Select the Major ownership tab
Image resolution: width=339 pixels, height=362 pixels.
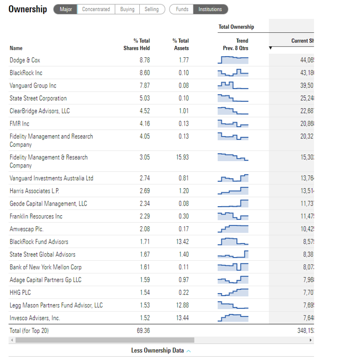[x=66, y=9]
